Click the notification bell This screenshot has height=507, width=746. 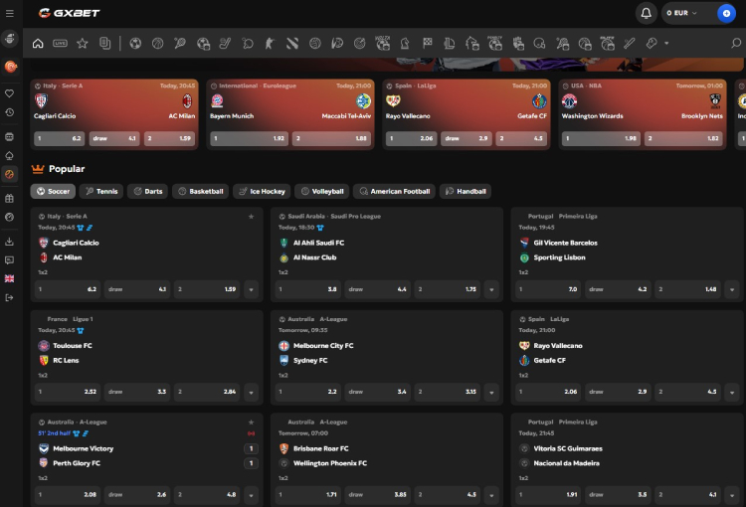646,13
